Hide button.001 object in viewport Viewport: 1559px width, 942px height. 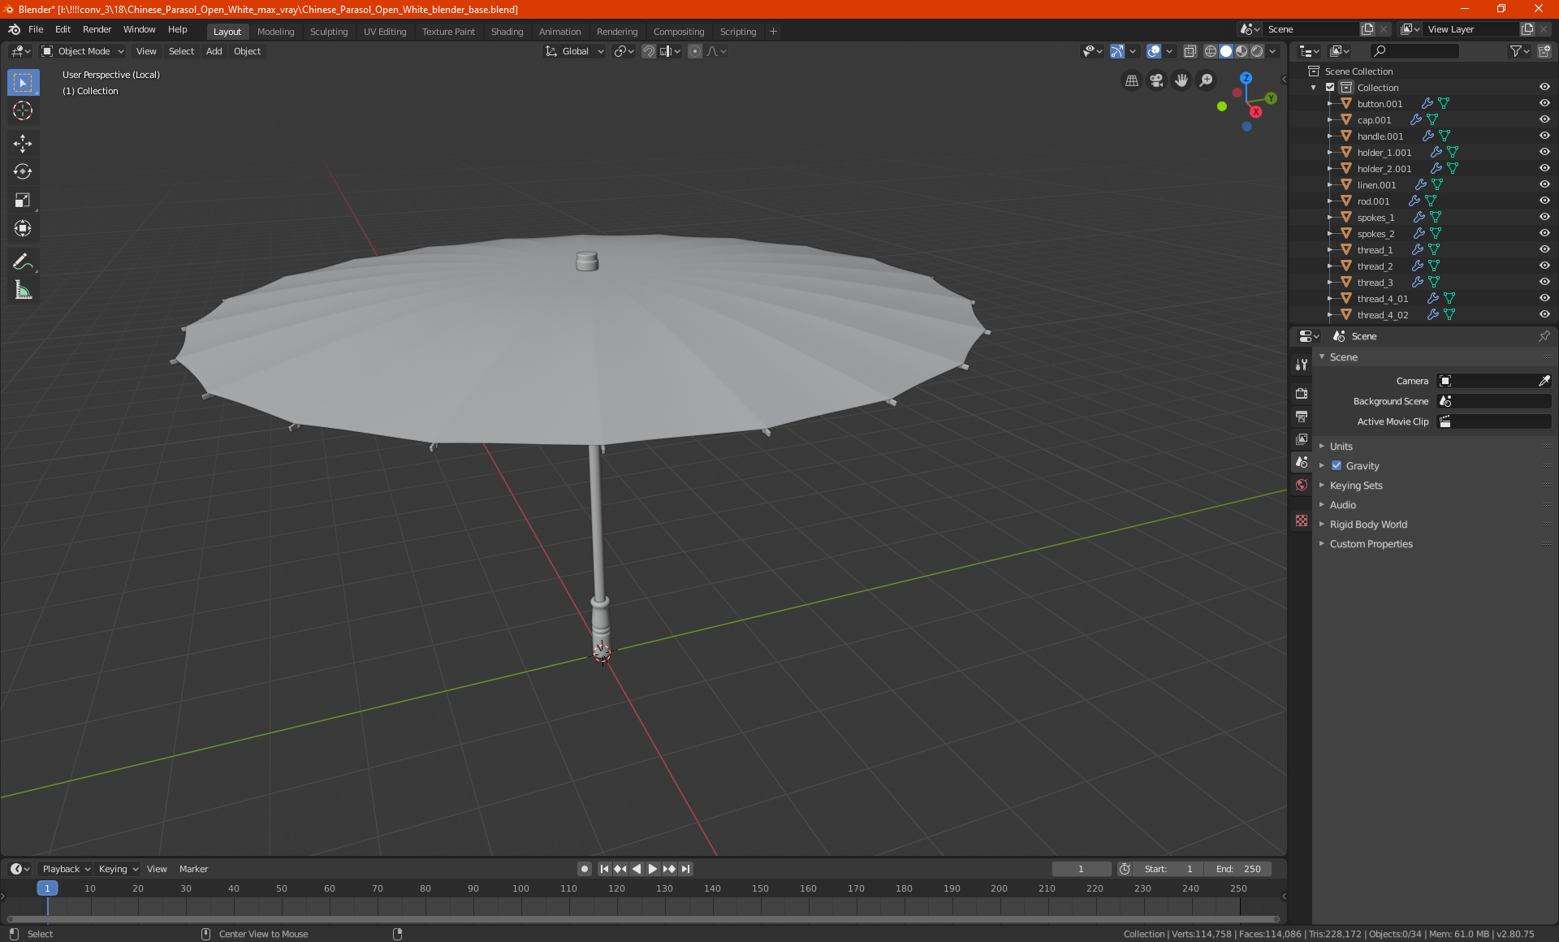pos(1544,104)
